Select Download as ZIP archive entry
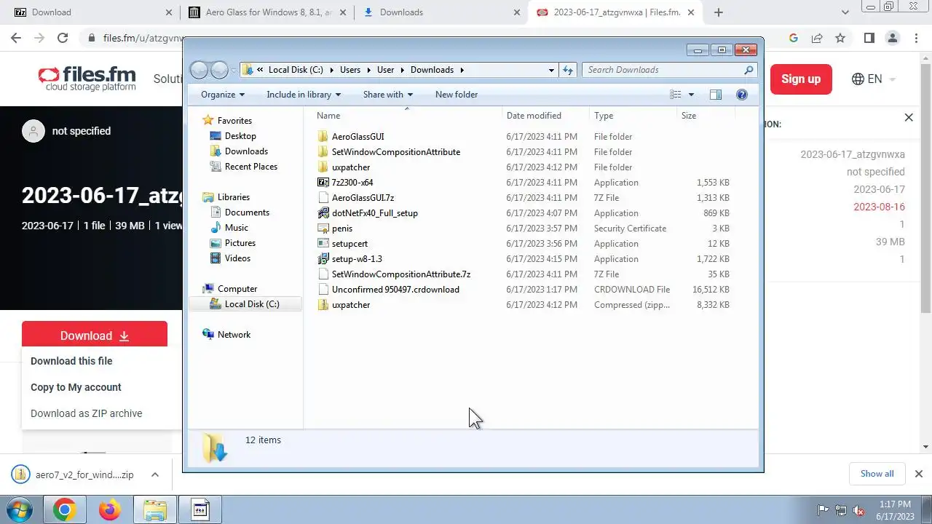The image size is (932, 524). (x=87, y=413)
